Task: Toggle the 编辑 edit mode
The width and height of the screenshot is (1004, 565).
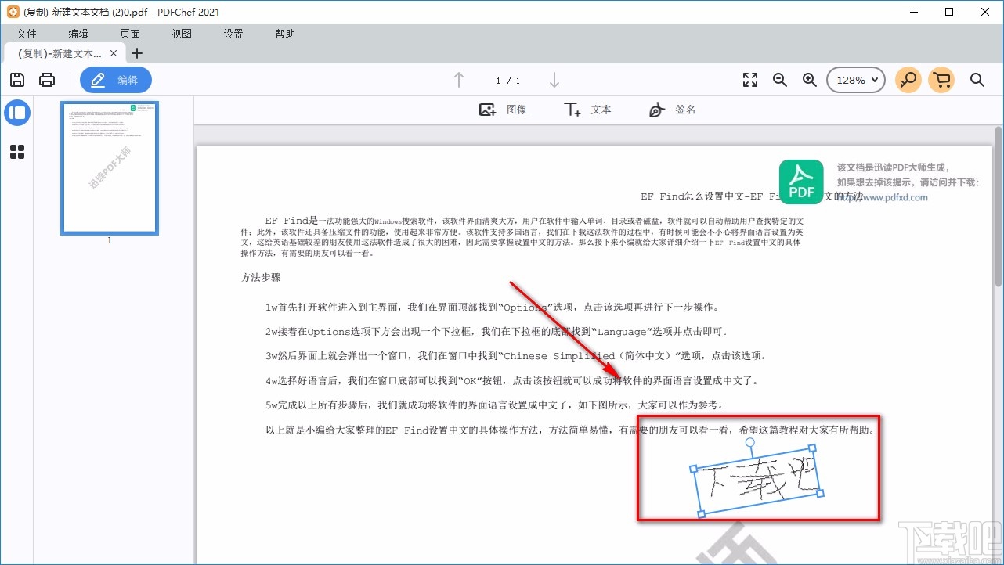Action: [115, 79]
